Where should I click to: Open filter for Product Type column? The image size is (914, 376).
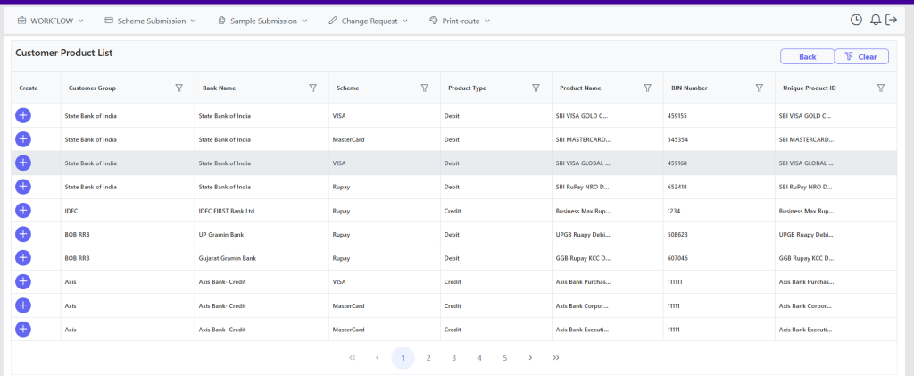(536, 88)
